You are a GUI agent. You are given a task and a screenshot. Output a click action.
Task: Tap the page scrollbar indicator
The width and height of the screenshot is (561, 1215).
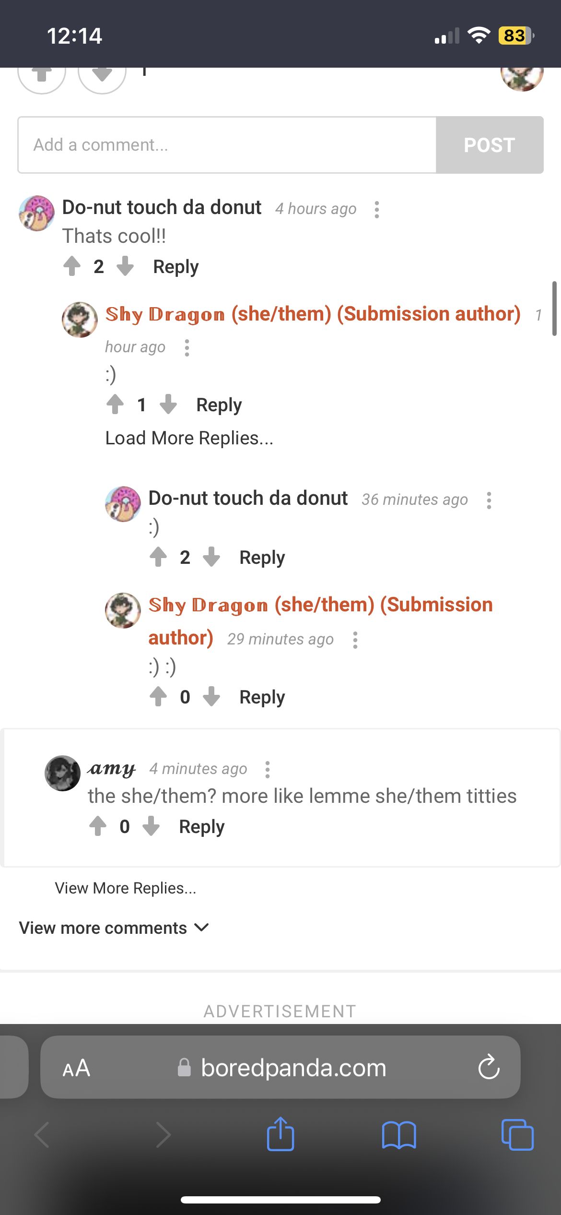tap(554, 308)
